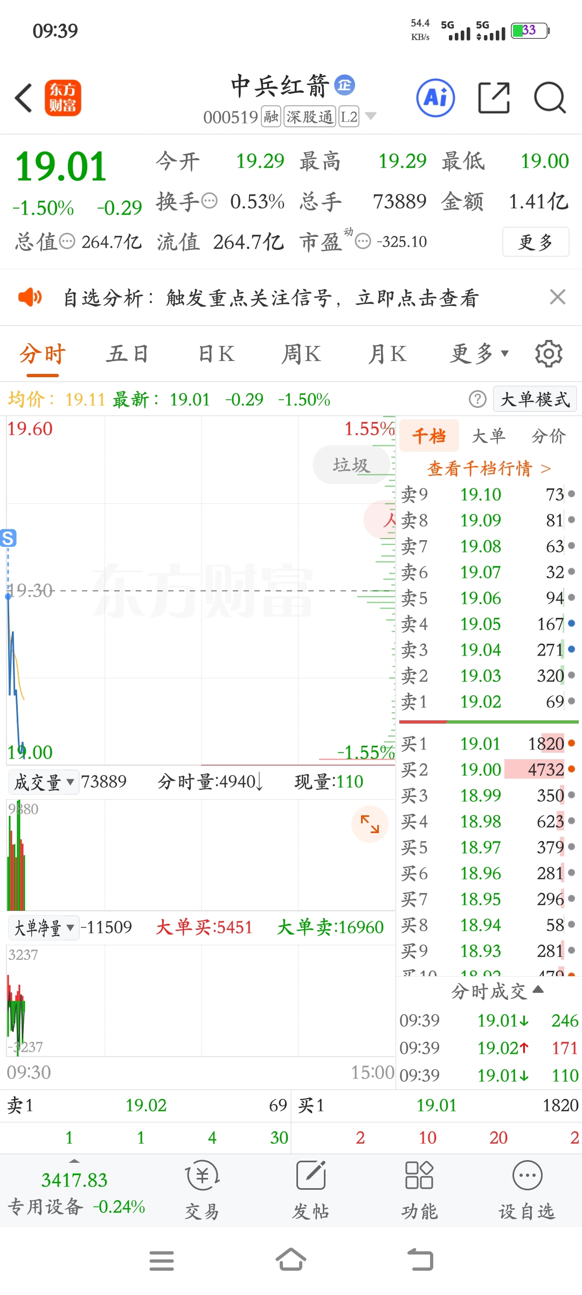This screenshot has width=582, height=1295.
Task: Tap bottom 卖1 19.02 summary row
Action: pos(146,1106)
